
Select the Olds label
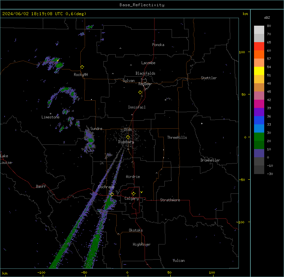tap(128, 130)
